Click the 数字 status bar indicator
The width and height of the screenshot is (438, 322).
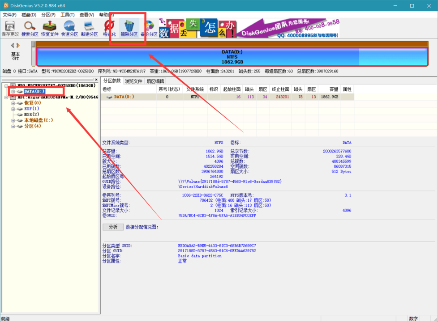click(413, 319)
